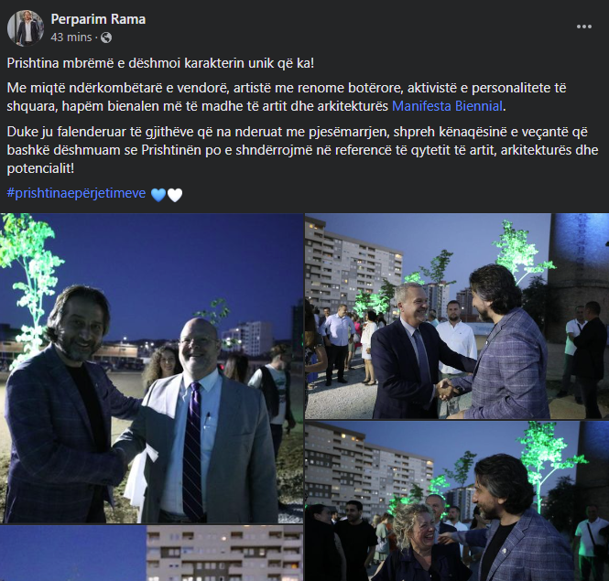The width and height of the screenshot is (609, 581).
Task: Open the three-dot post options menu
Action: coord(583,27)
